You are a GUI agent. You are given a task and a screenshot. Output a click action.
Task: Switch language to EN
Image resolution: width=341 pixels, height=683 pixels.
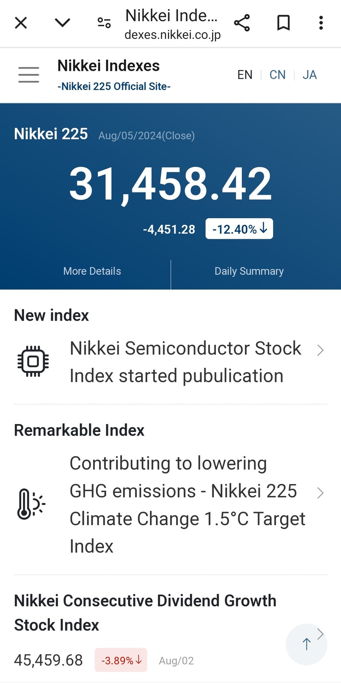[245, 75]
